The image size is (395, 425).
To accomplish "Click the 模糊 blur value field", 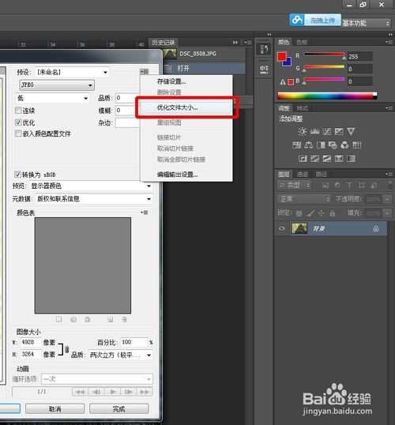I will pos(127,111).
